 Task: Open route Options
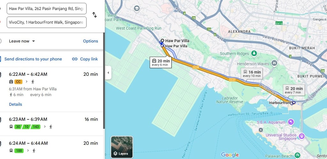pos(90,41)
